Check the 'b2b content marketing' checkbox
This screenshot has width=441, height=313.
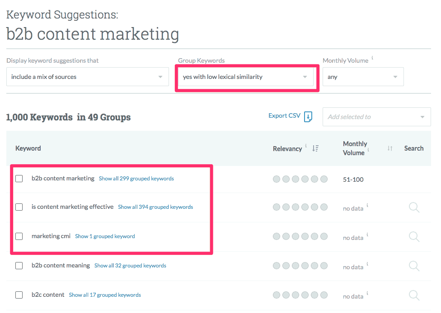[19, 179]
